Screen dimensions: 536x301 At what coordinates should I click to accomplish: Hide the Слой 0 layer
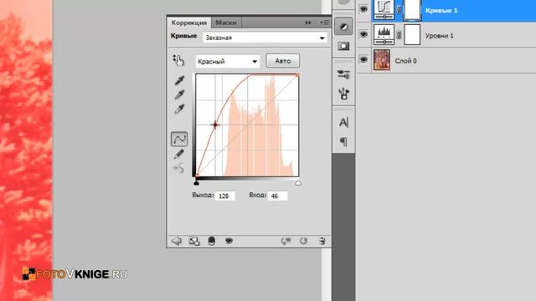(363, 59)
